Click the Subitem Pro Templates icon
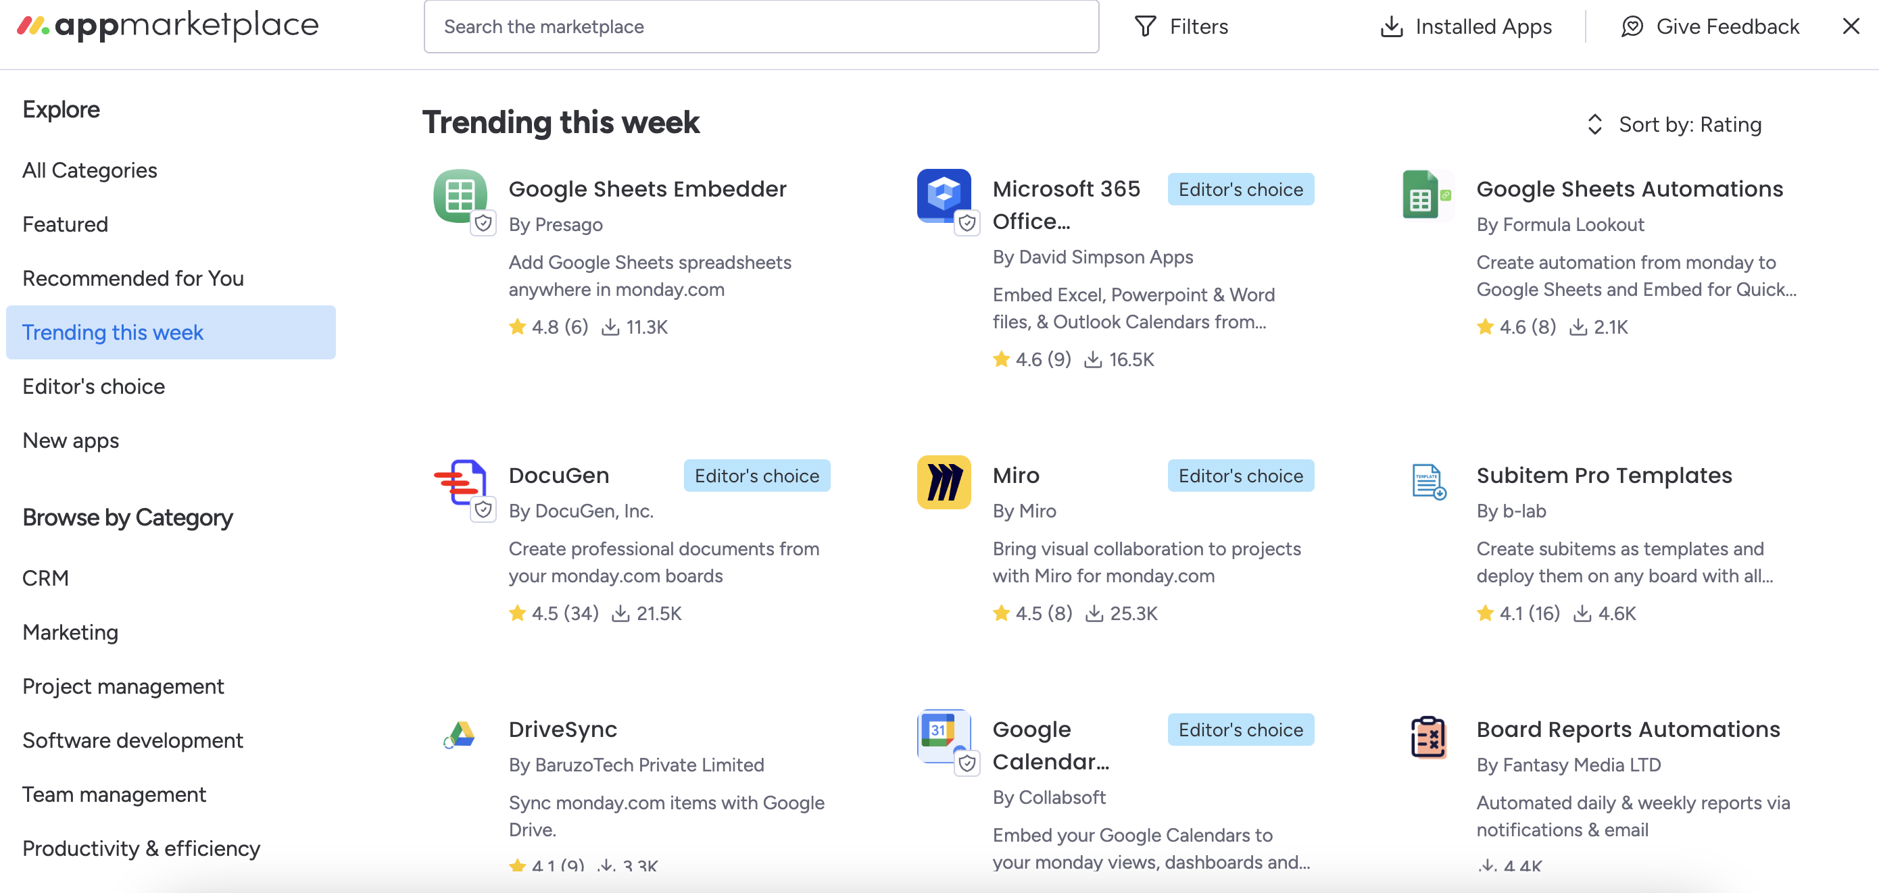The height and width of the screenshot is (893, 1879). tap(1427, 482)
